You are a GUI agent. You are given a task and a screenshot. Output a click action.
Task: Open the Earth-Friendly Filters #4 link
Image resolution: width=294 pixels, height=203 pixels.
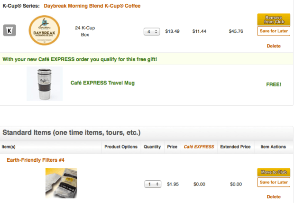click(x=36, y=160)
